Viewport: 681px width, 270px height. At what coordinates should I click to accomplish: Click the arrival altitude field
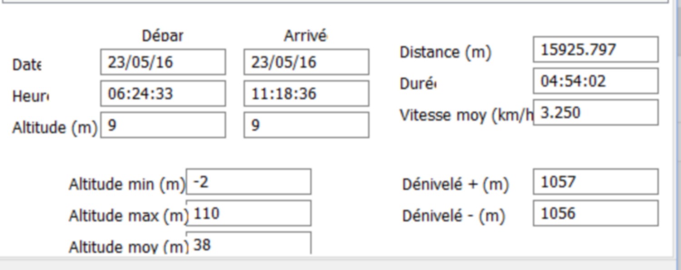click(x=306, y=125)
